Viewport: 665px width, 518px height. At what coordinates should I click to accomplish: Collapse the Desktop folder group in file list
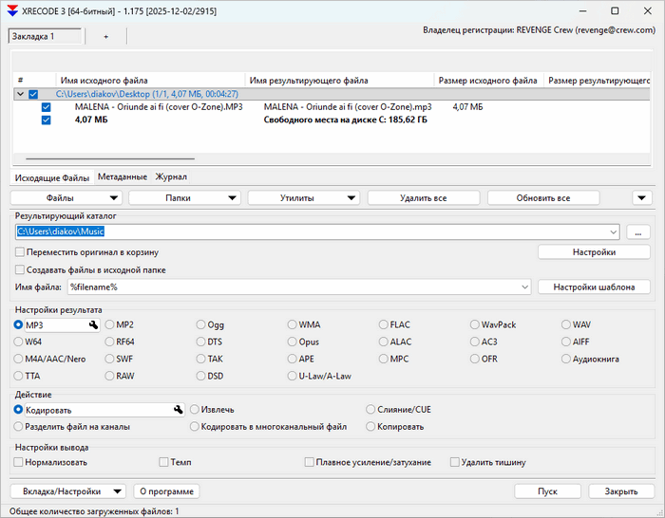point(21,94)
